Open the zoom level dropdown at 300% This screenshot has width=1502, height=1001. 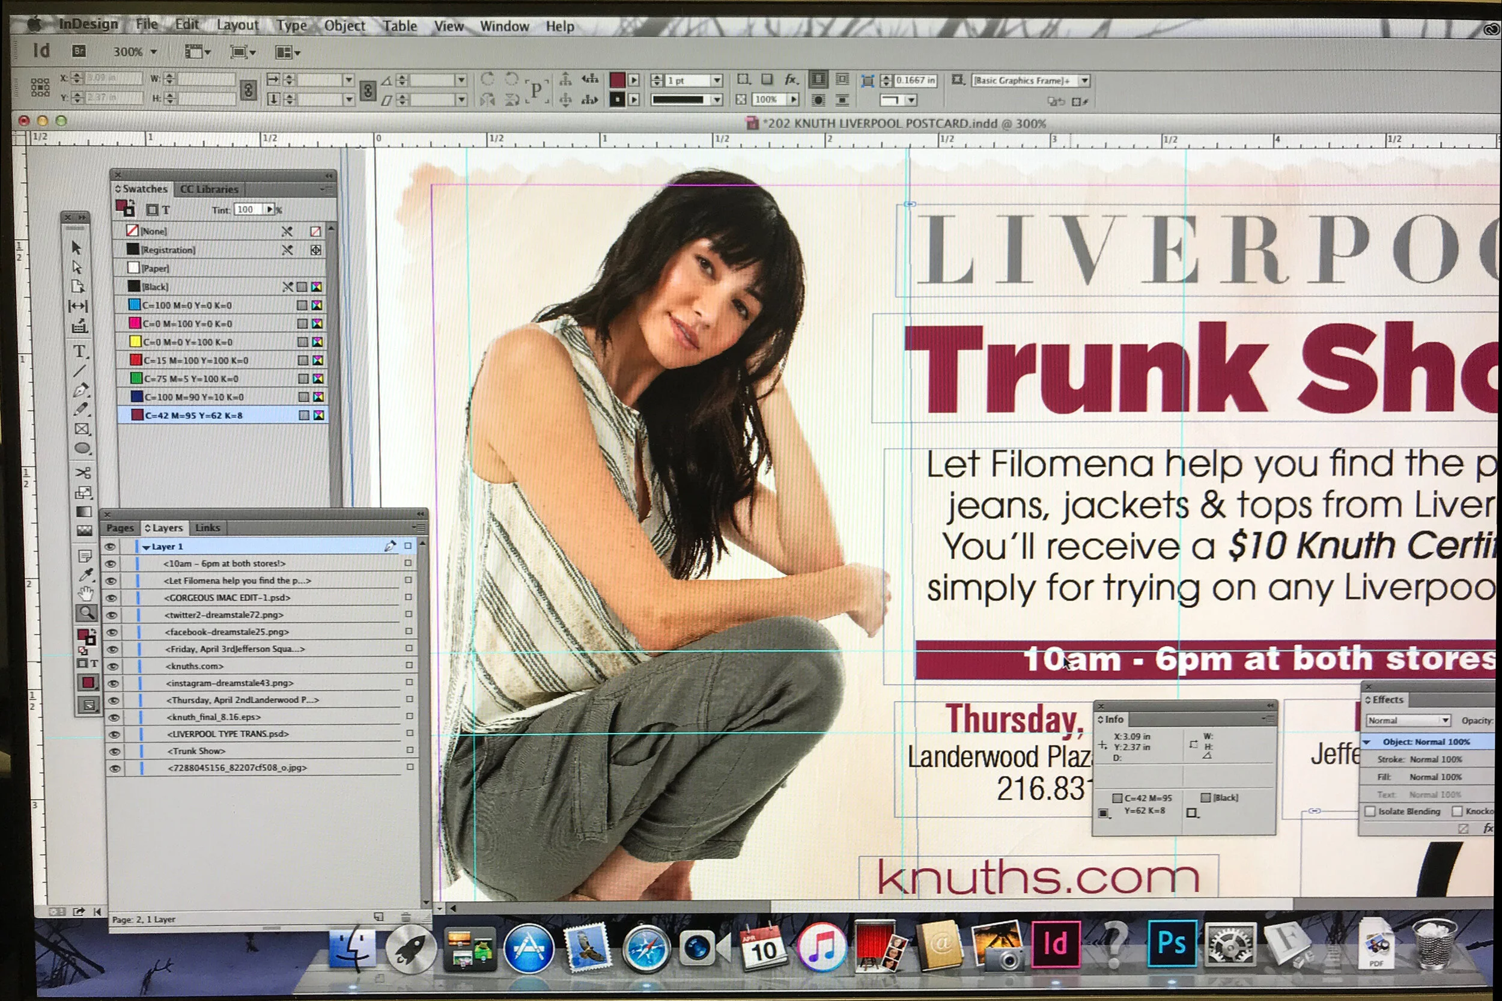tap(153, 52)
